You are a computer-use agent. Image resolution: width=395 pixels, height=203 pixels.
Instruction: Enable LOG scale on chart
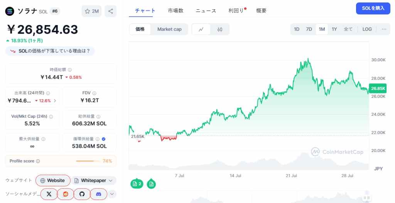click(367, 29)
